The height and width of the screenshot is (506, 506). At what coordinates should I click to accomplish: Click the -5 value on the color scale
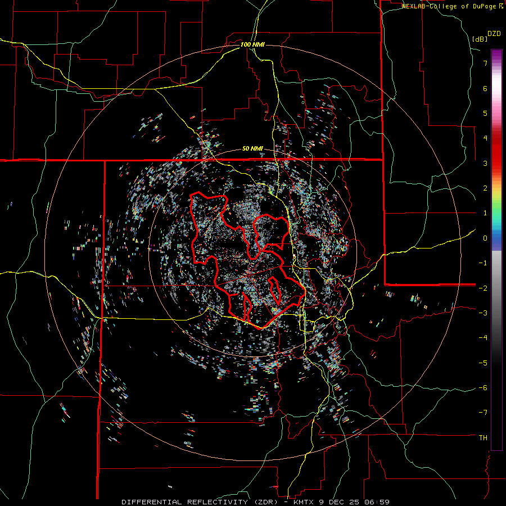click(x=483, y=363)
